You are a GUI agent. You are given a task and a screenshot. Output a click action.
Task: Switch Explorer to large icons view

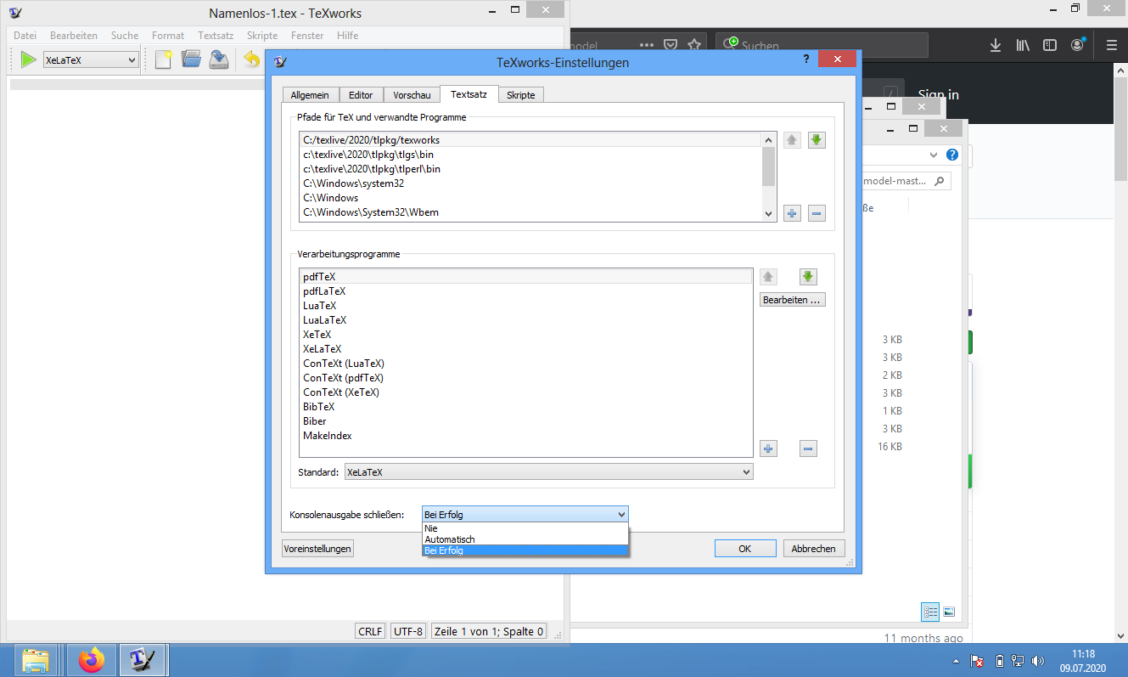(949, 612)
